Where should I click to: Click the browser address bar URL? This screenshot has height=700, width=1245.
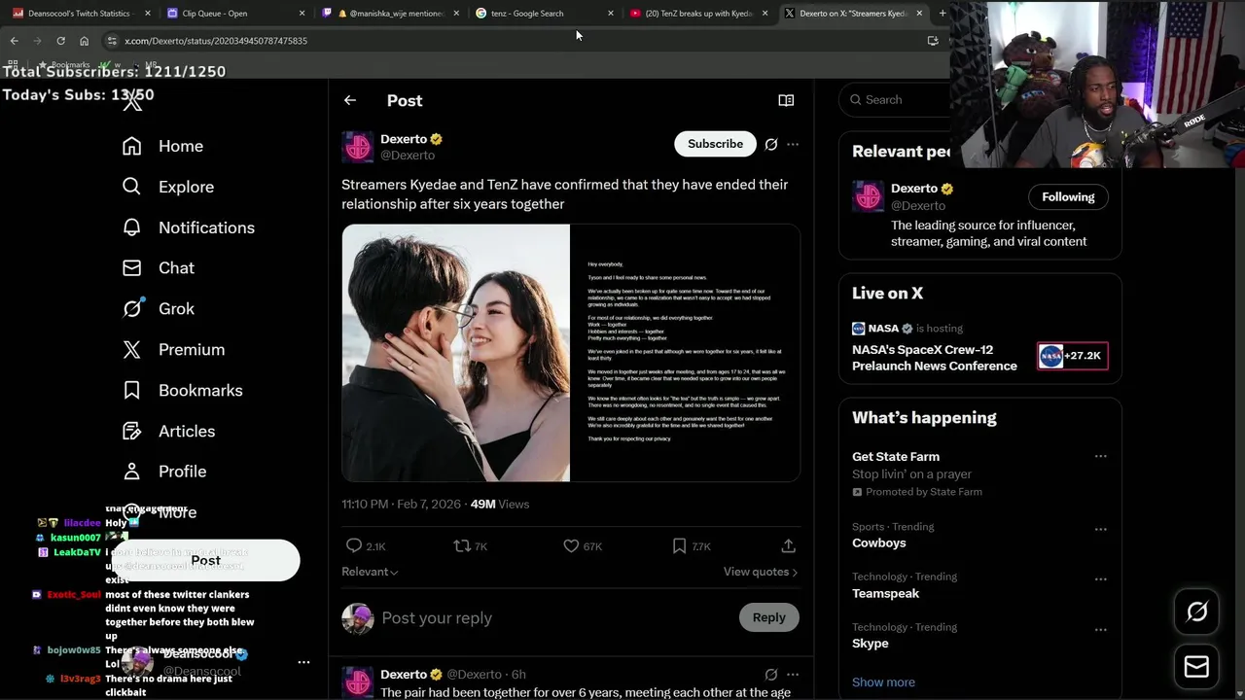tap(216, 41)
